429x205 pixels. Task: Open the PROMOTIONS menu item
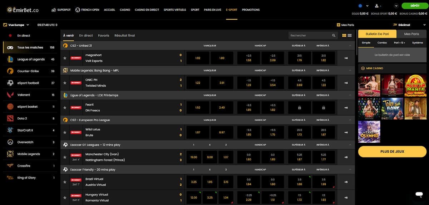coord(251,10)
